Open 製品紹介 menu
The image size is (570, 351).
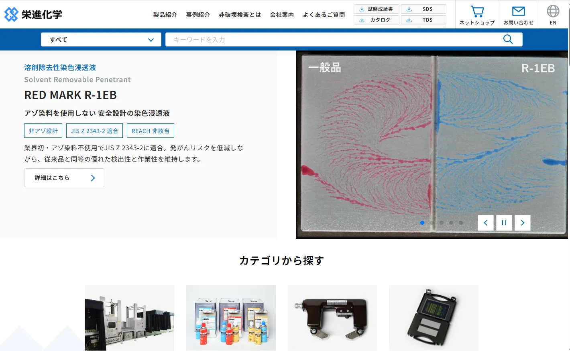tap(165, 15)
